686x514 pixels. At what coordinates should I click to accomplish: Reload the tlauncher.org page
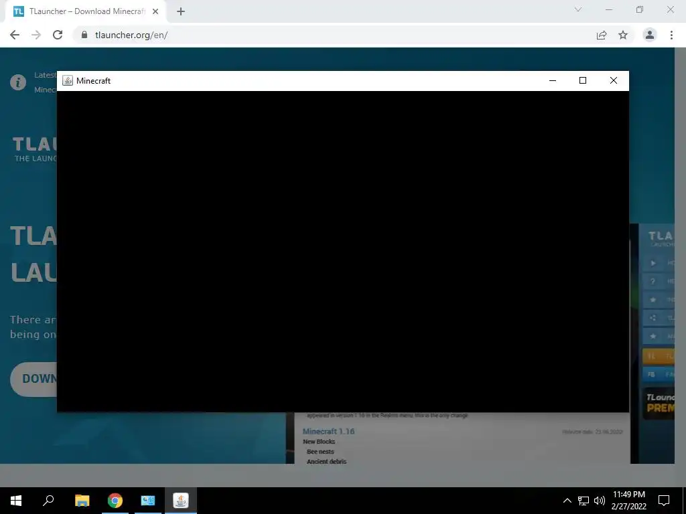click(58, 35)
